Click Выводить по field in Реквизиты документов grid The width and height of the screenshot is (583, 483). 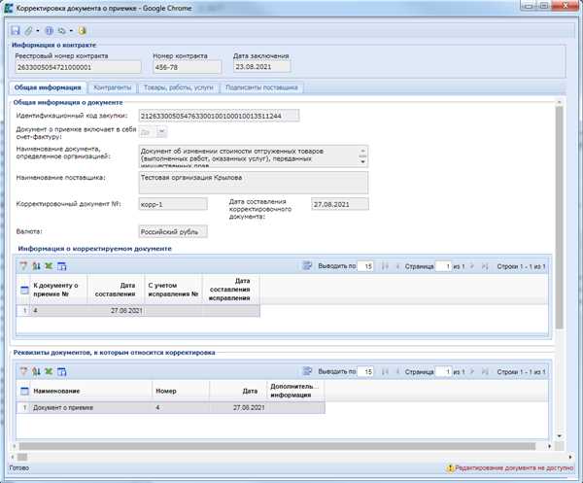pyautogui.click(x=365, y=372)
